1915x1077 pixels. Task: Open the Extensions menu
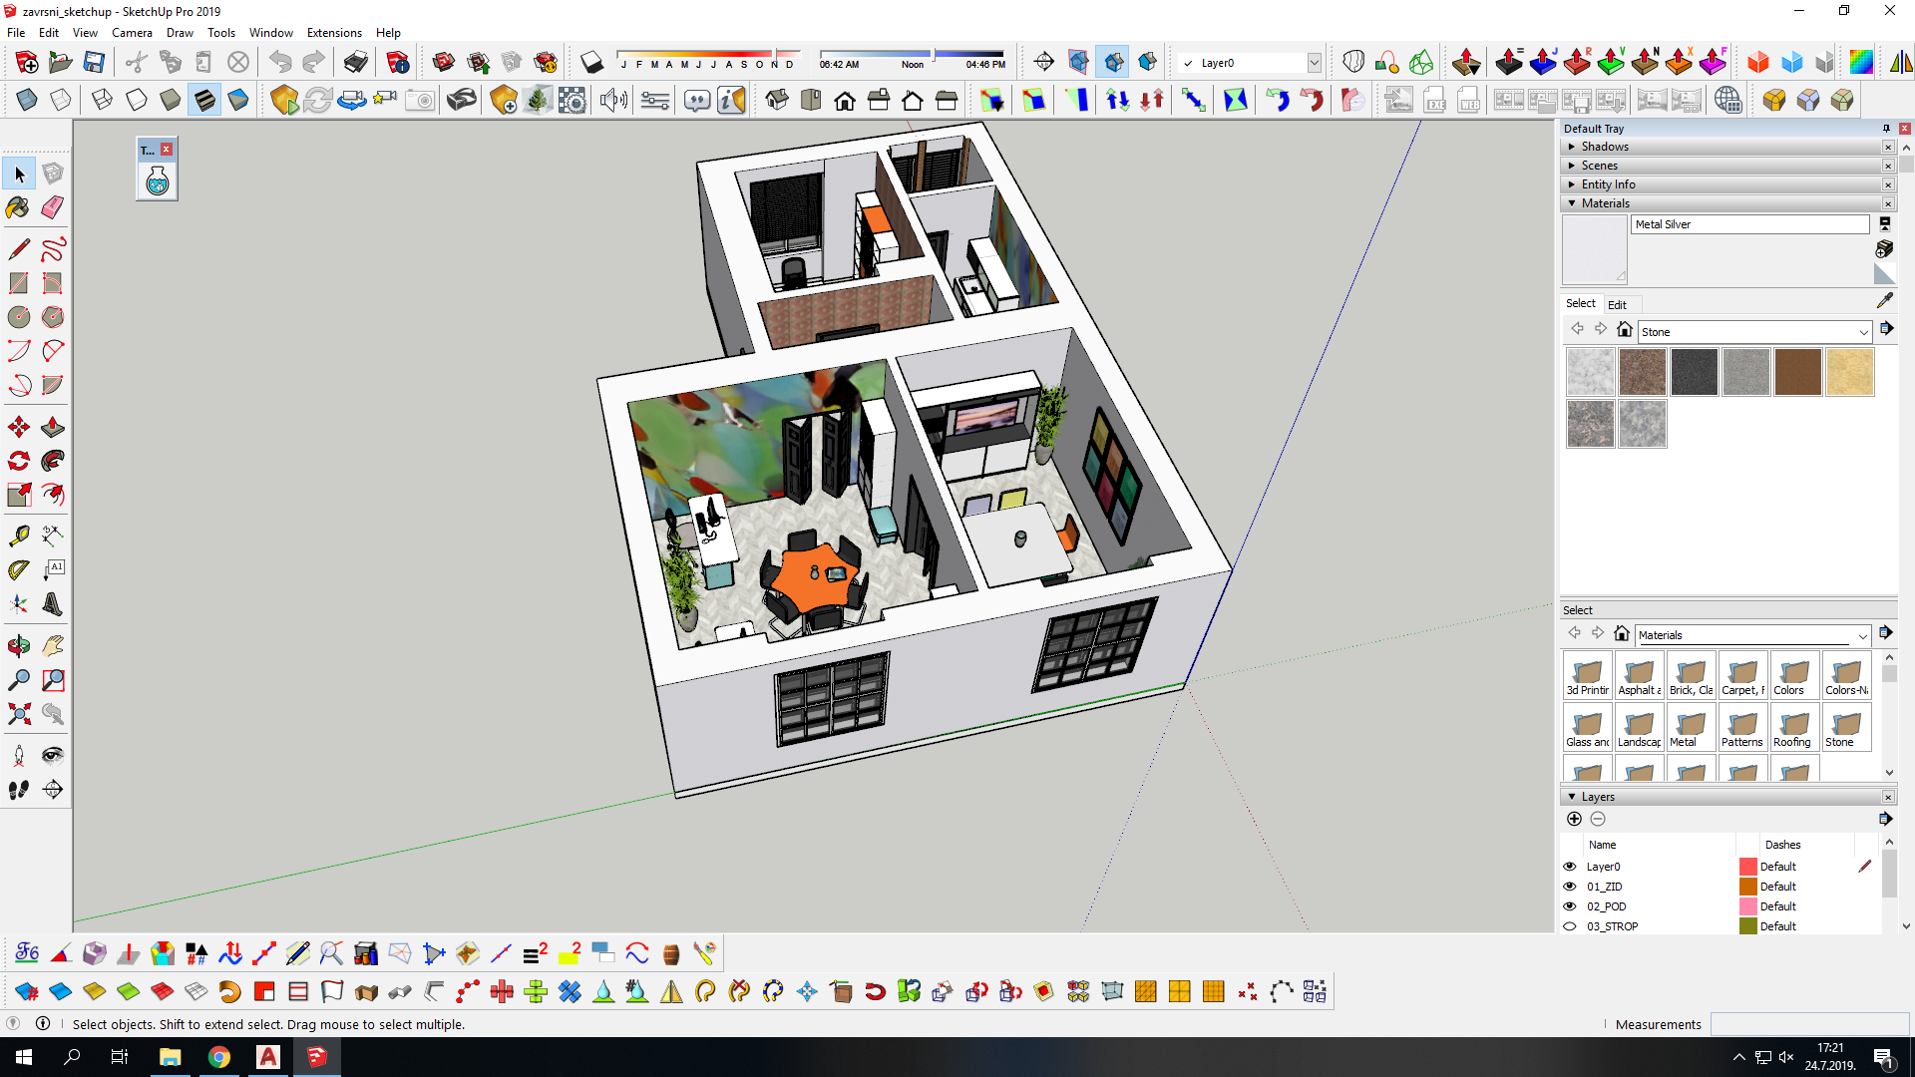[x=333, y=33]
